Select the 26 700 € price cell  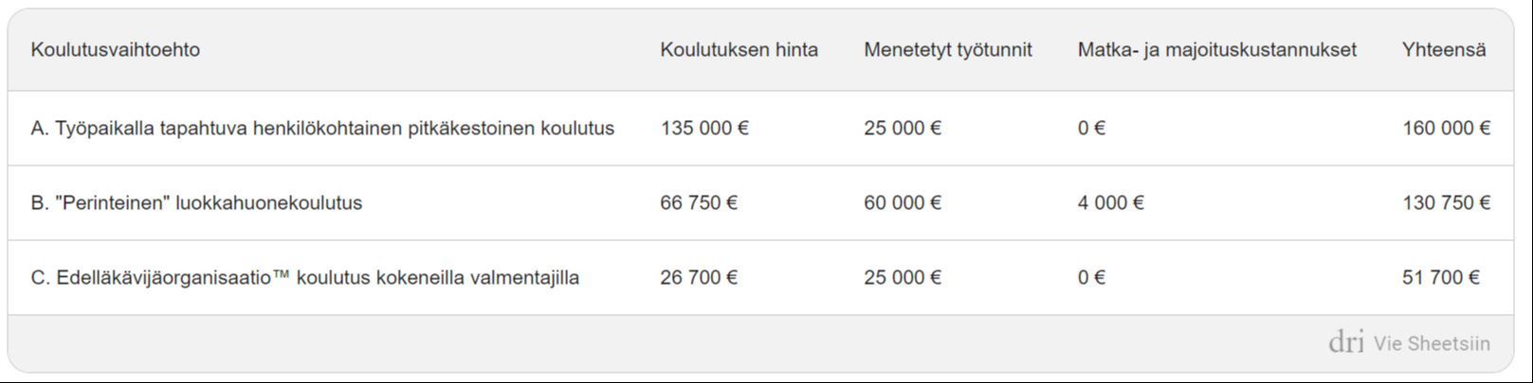(x=699, y=277)
